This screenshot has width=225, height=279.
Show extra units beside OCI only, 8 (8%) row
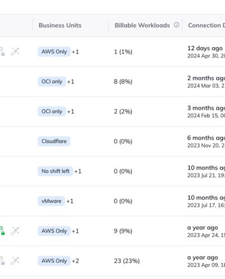click(x=71, y=81)
